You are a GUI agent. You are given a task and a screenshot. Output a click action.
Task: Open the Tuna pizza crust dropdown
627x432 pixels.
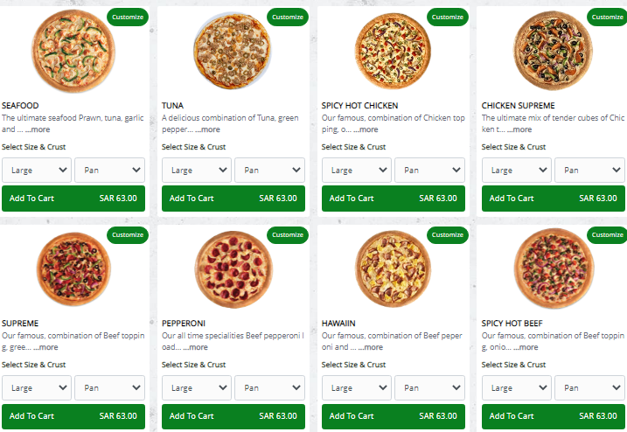pos(269,170)
